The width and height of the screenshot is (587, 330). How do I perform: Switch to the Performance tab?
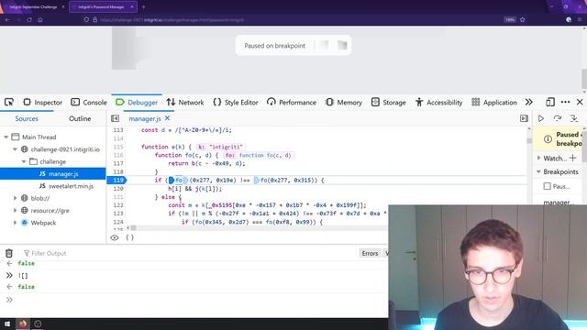point(292,102)
